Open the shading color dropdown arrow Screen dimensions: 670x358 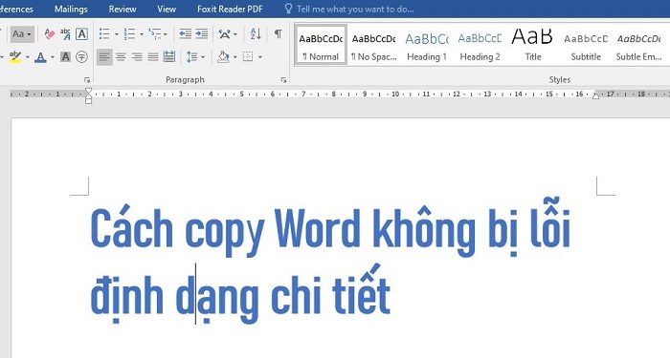235,57
